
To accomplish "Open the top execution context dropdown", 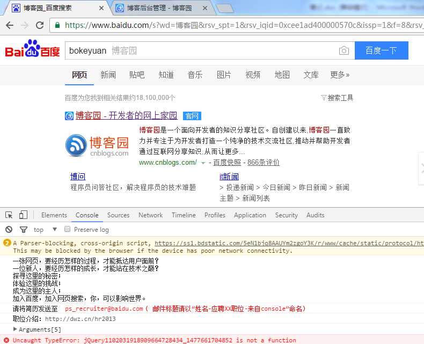I will (45, 230).
